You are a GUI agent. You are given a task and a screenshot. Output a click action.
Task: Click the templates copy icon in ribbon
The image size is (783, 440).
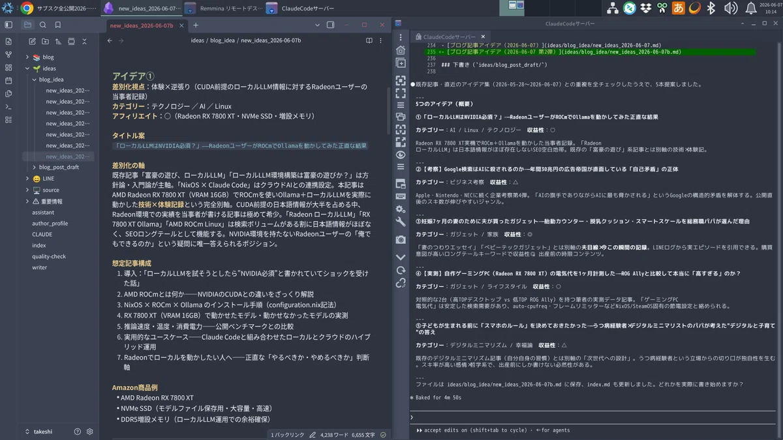8,94
